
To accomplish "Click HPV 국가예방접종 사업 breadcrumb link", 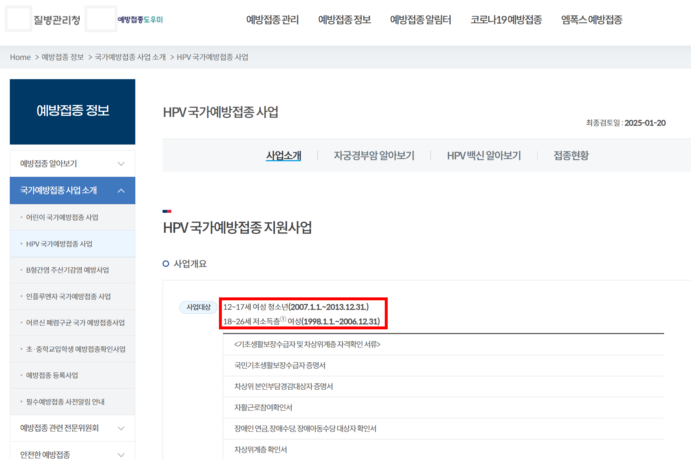I will (212, 57).
